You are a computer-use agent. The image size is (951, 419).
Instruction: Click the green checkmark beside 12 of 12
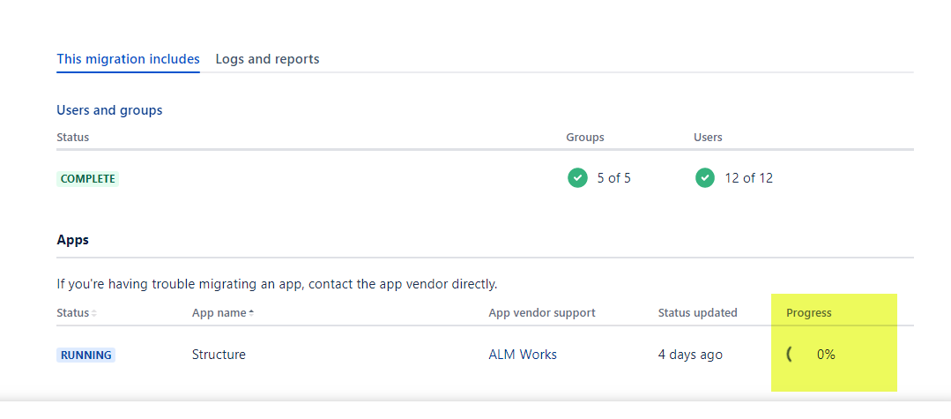coord(705,178)
